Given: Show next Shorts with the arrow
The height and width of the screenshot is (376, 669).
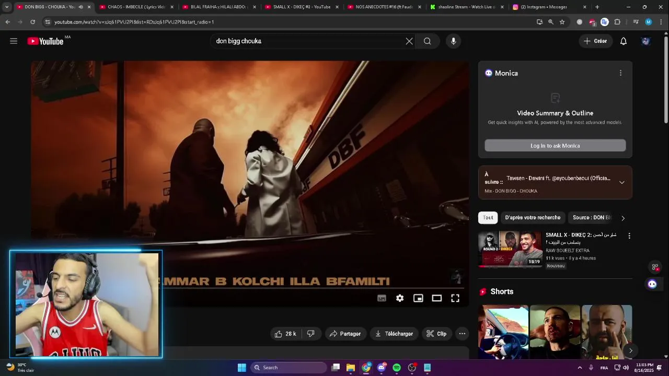Looking at the screenshot, I should pyautogui.click(x=630, y=351).
